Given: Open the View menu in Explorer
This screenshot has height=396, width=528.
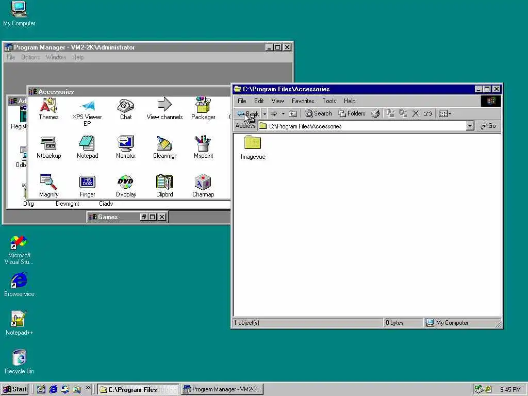Looking at the screenshot, I should 277,101.
